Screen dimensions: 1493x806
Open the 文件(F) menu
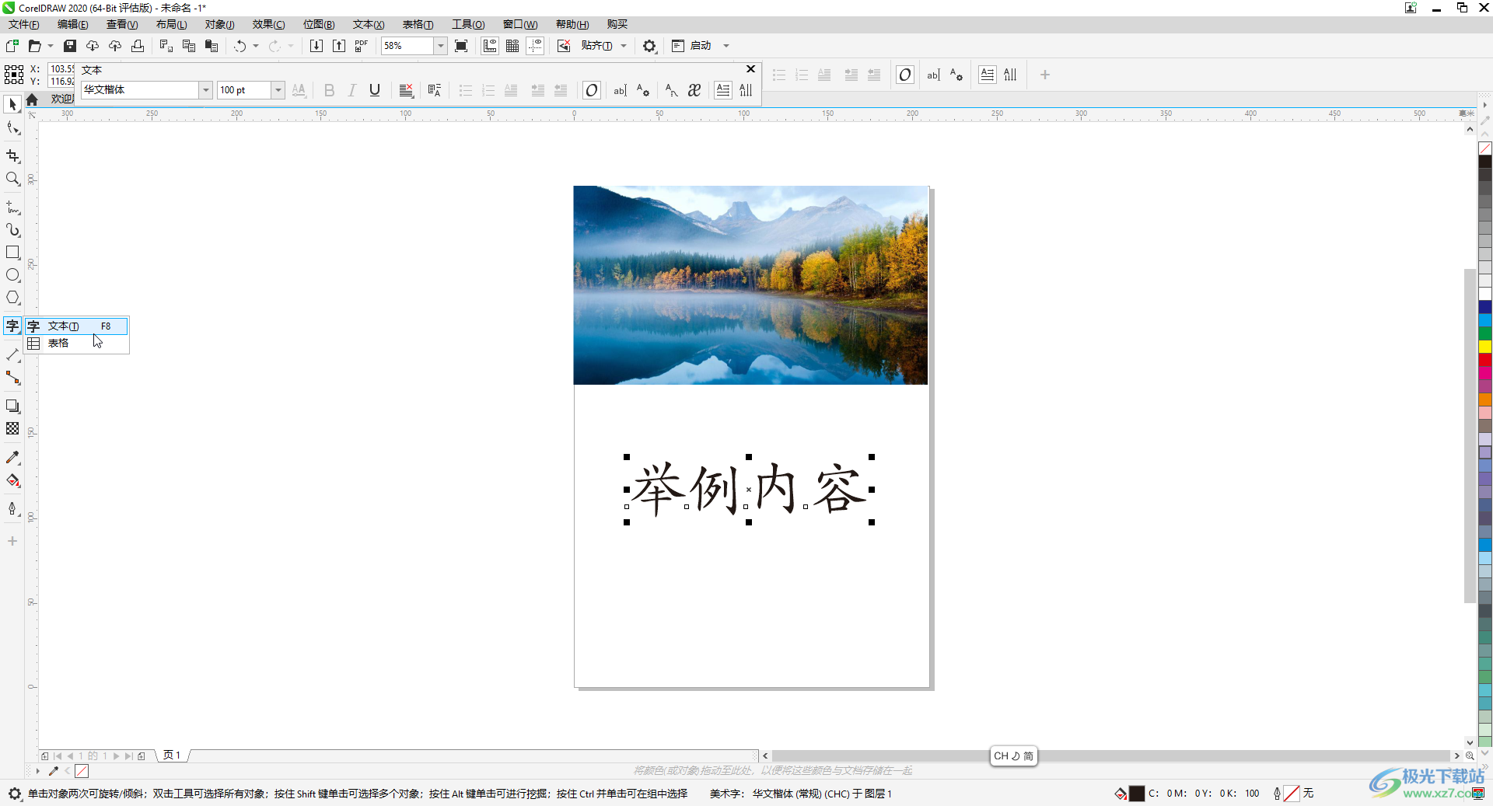[x=23, y=24]
